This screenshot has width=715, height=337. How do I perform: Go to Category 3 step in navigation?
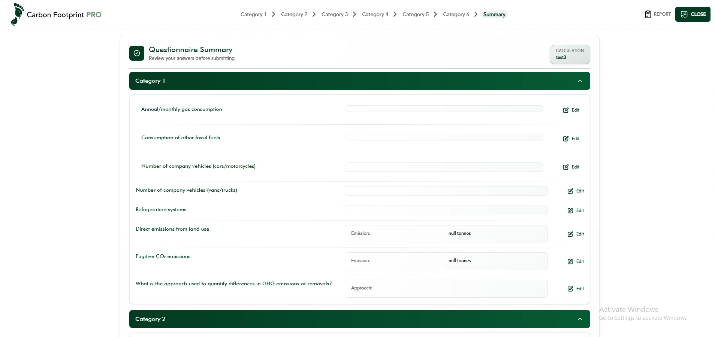(x=334, y=14)
